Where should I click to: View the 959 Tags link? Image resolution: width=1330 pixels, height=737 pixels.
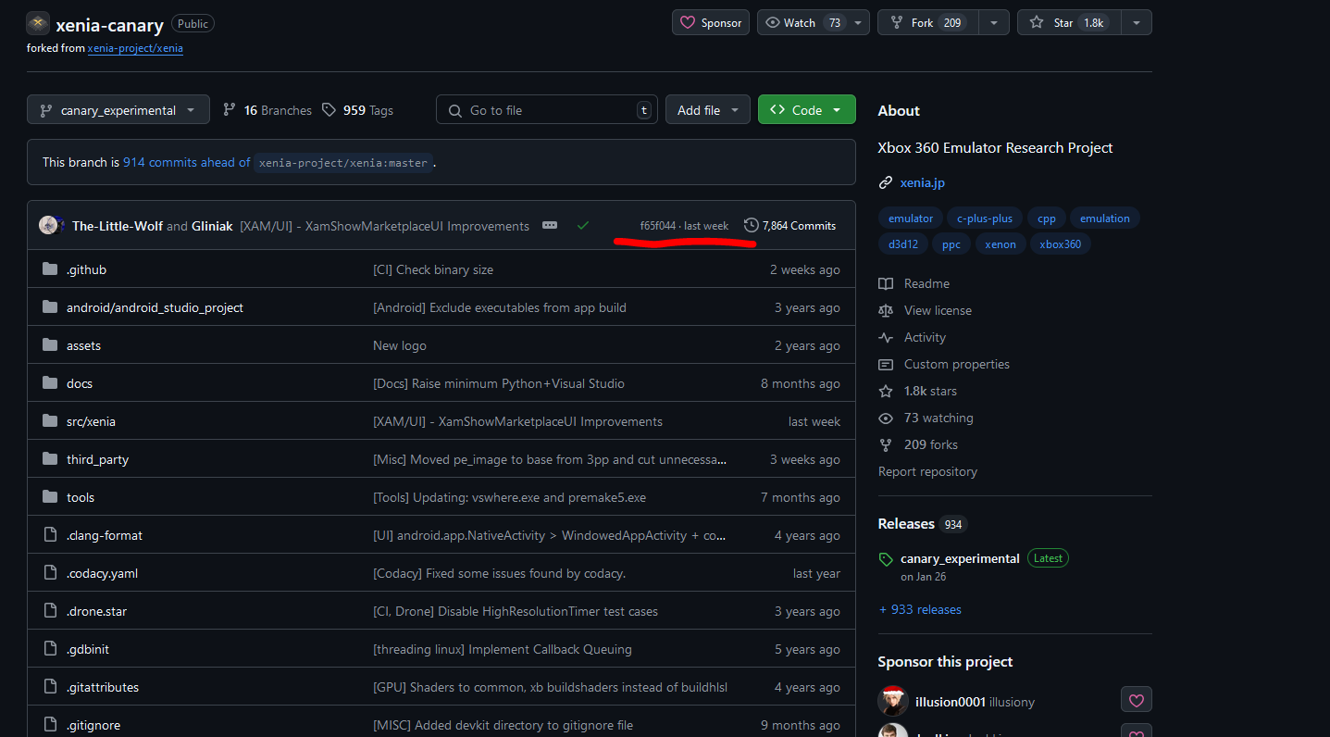[357, 110]
